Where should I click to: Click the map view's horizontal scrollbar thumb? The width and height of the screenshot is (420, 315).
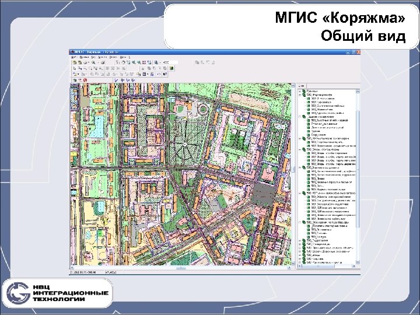click(181, 268)
